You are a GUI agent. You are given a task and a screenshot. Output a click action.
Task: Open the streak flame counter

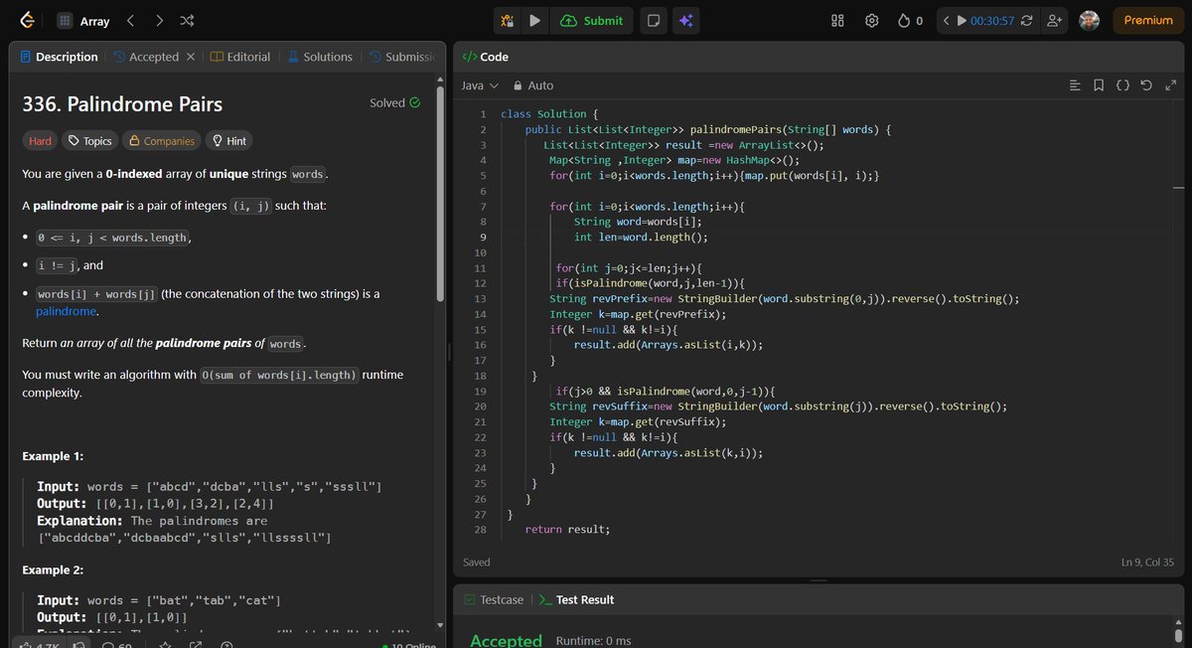(x=910, y=20)
